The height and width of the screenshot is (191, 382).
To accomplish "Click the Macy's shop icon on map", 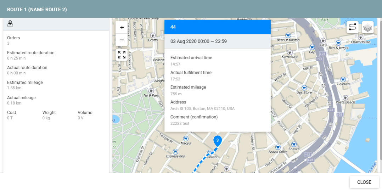I will pyautogui.click(x=185, y=138).
